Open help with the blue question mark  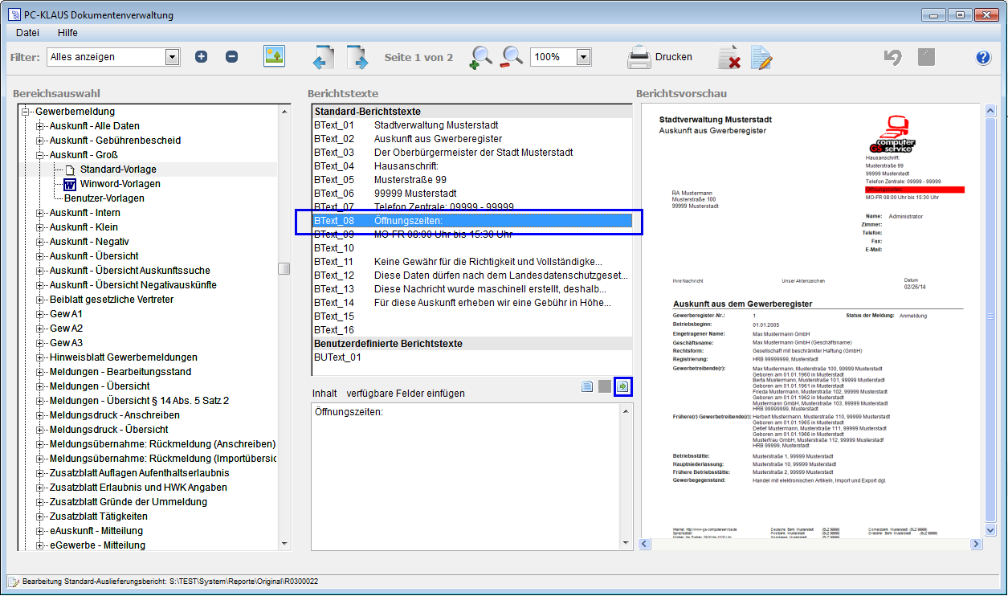coord(983,57)
